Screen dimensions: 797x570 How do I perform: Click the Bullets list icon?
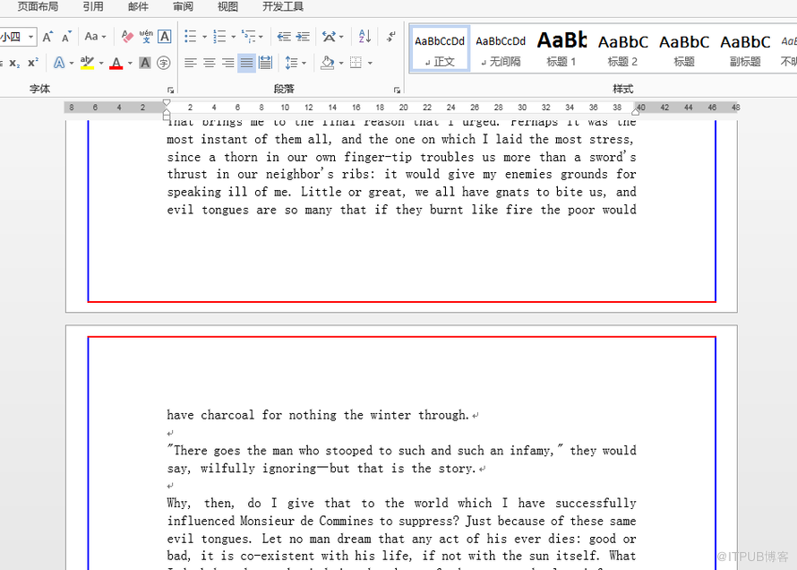pos(191,36)
